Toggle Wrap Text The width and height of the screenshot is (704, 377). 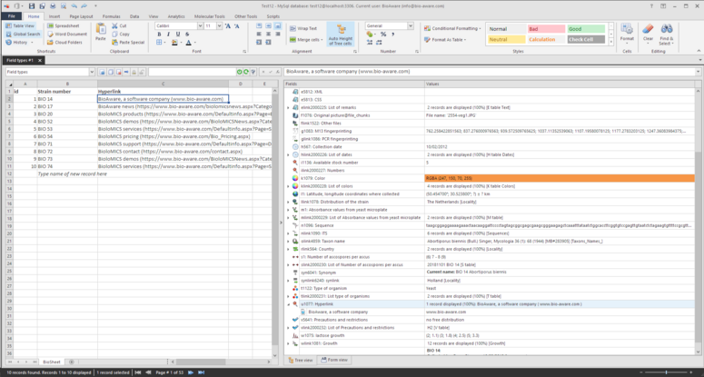click(303, 28)
